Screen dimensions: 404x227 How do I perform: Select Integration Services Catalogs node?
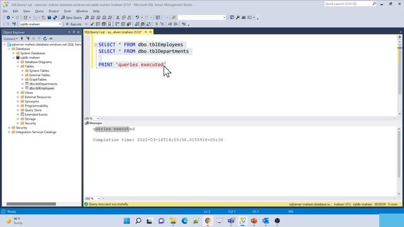click(x=36, y=132)
